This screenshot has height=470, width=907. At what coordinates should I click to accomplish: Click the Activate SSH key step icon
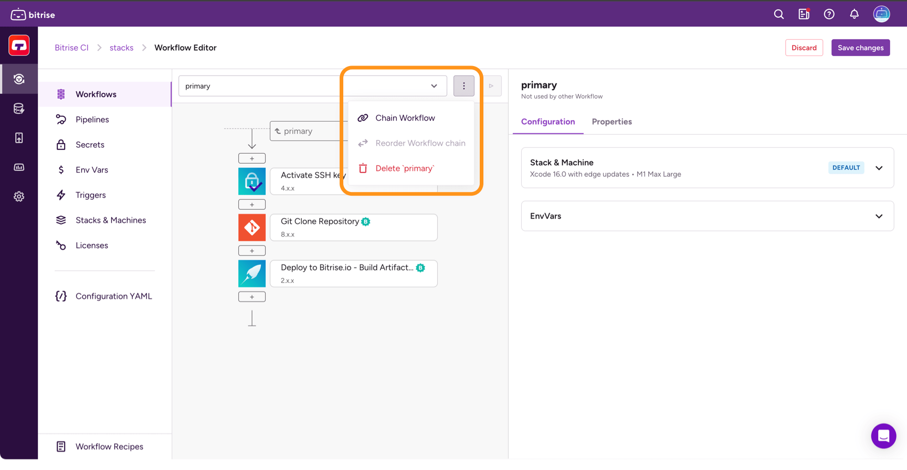pos(252,181)
